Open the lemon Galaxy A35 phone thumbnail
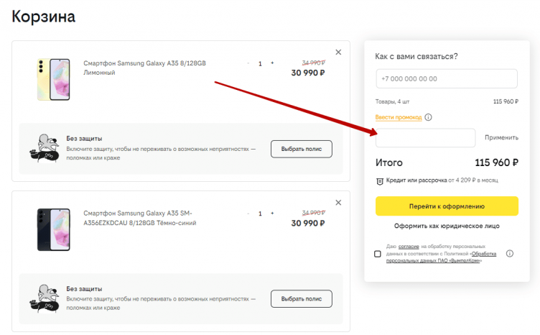This screenshot has width=540, height=335. [x=54, y=79]
